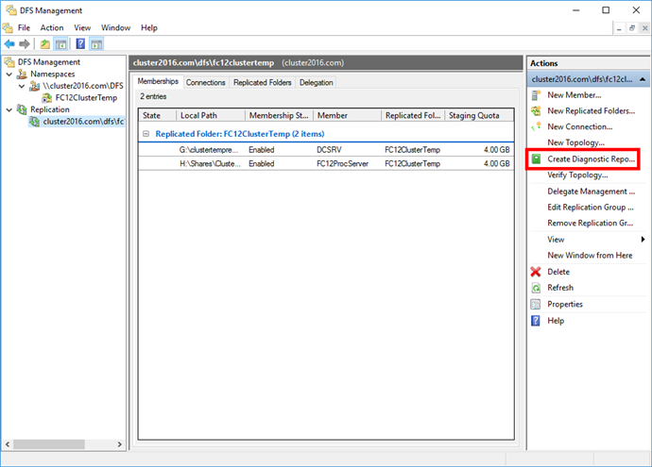Image resolution: width=652 pixels, height=467 pixels.
Task: Click the tree pane horizontal scrollbar thumb
Action: (x=49, y=444)
